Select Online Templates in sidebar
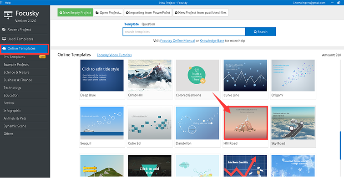 click(x=25, y=49)
